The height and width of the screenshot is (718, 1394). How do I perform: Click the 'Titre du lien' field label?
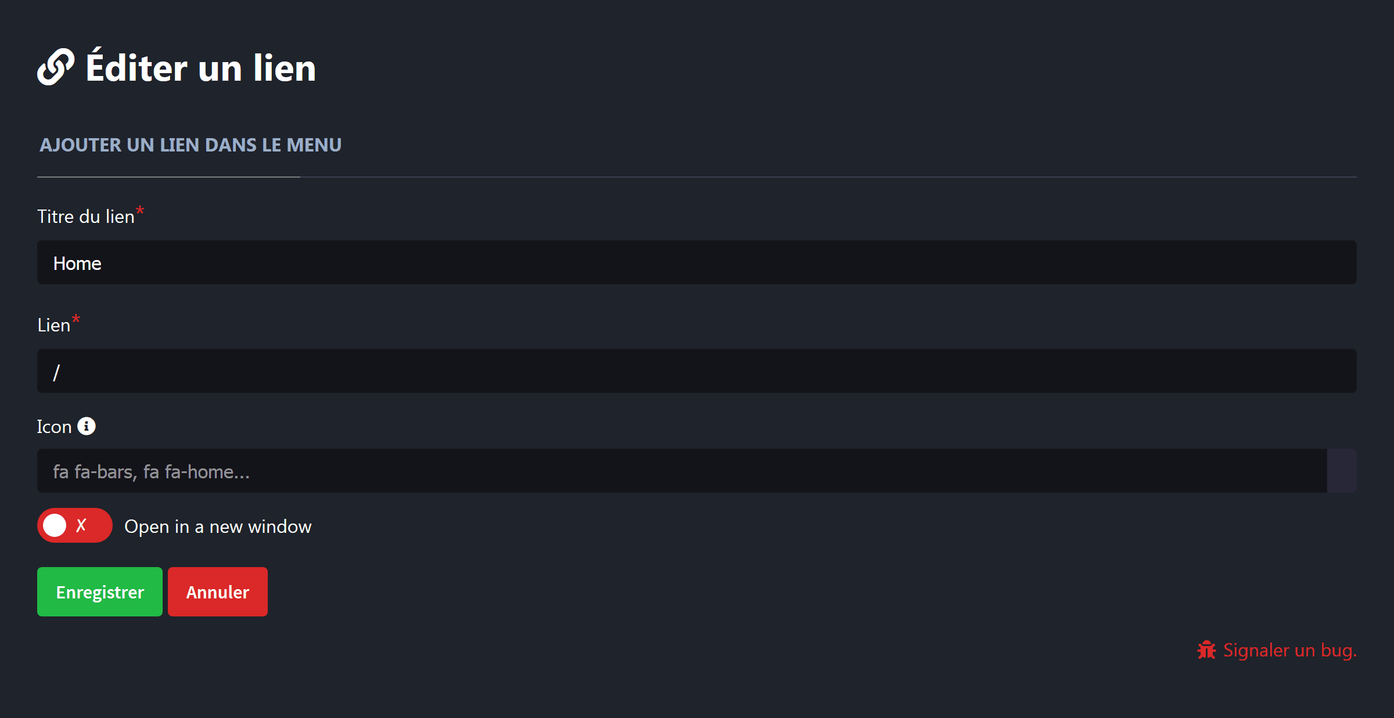(x=85, y=217)
